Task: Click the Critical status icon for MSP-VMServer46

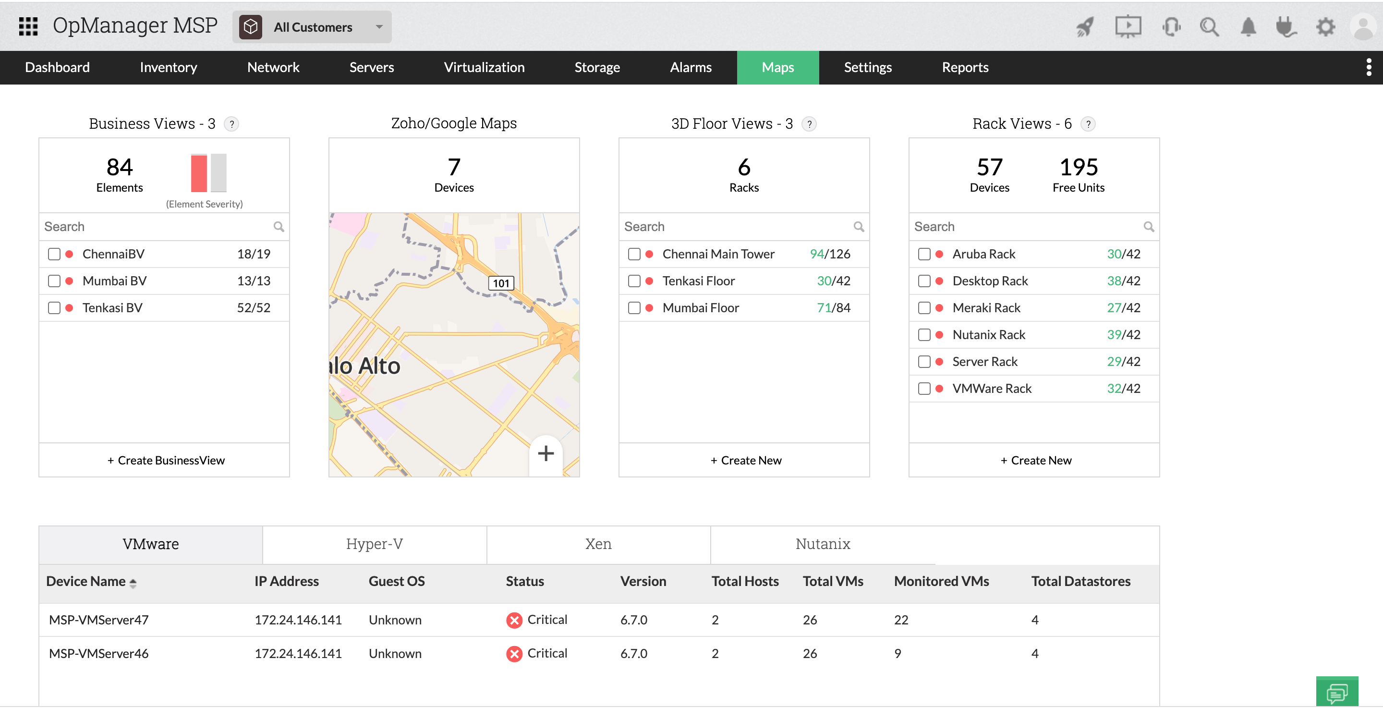Action: point(514,654)
